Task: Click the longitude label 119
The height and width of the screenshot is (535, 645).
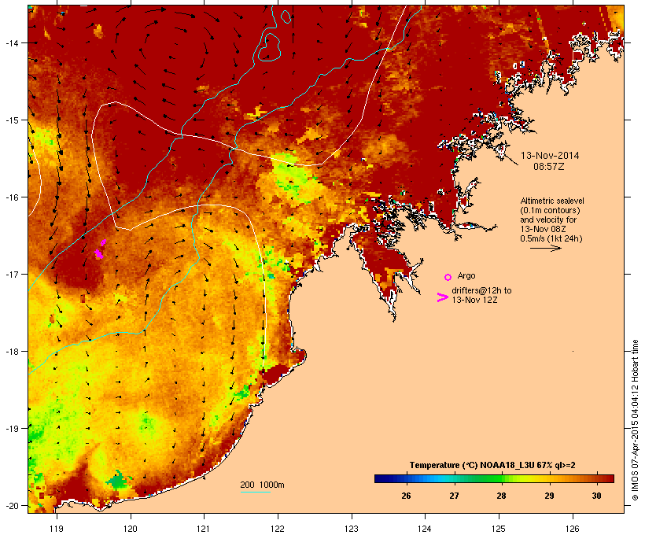Action: coord(57,529)
